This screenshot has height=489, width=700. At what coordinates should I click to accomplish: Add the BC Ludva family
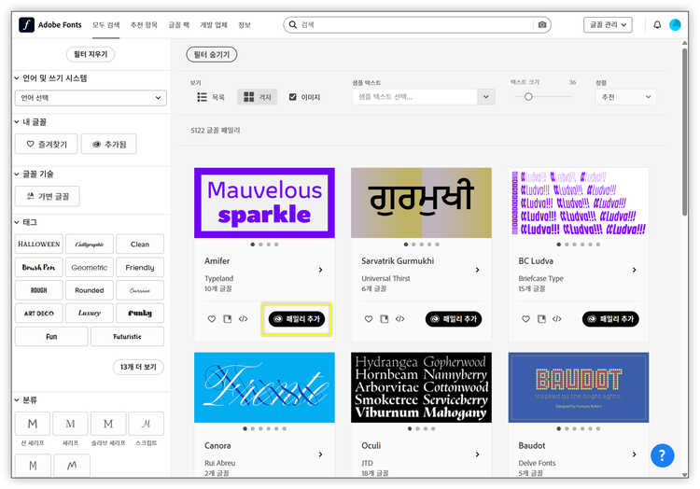point(610,319)
